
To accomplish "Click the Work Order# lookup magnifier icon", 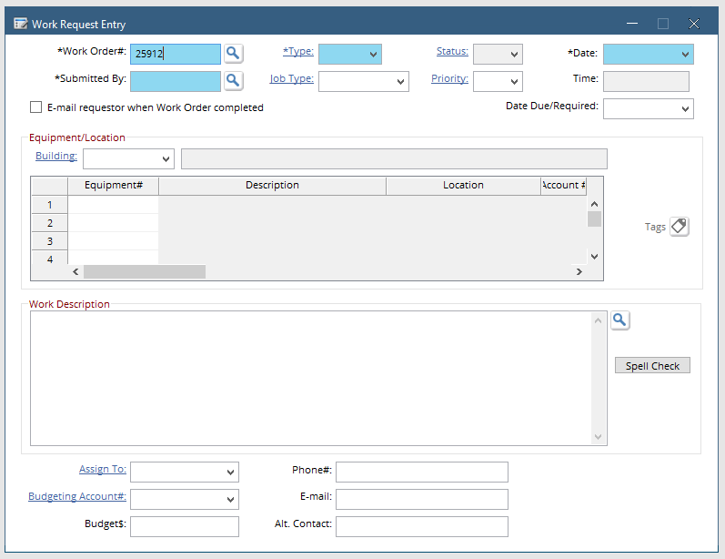I will pos(233,54).
